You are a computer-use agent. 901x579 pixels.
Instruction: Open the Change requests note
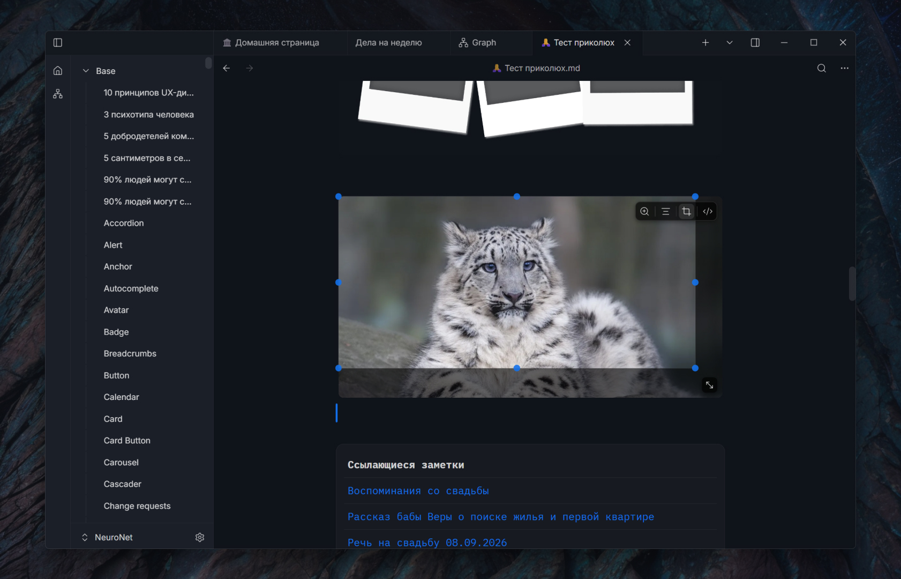(x=137, y=506)
